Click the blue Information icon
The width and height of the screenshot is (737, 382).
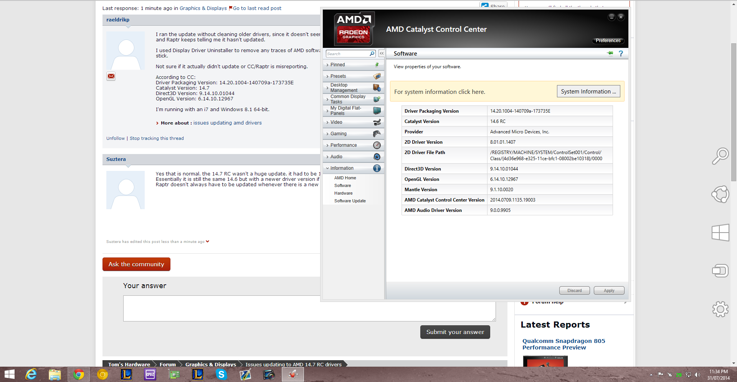pos(377,168)
